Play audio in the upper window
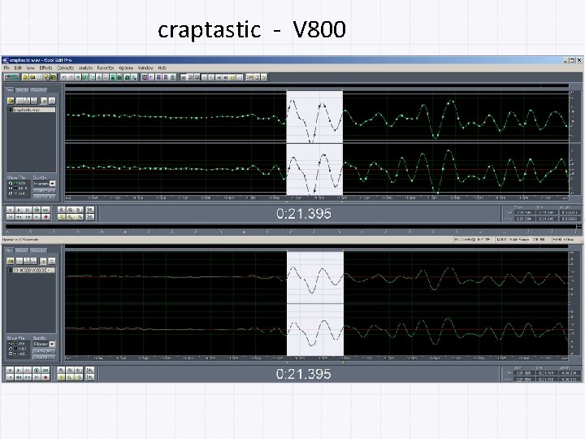This screenshot has height=439, width=585. pos(19,210)
